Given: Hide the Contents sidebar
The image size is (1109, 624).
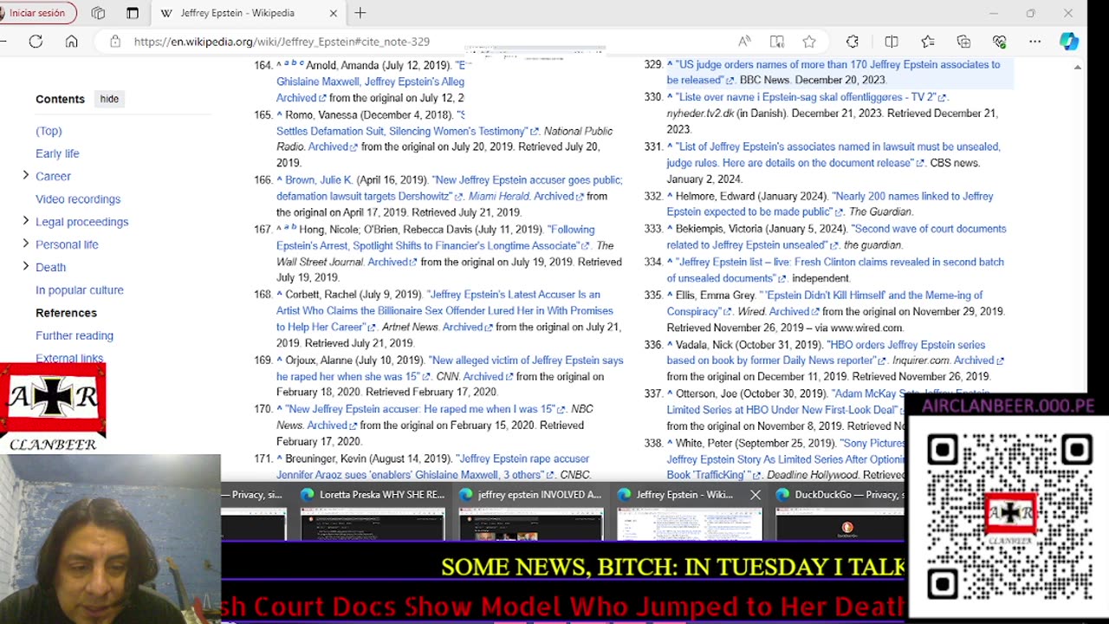Looking at the screenshot, I should (x=109, y=99).
